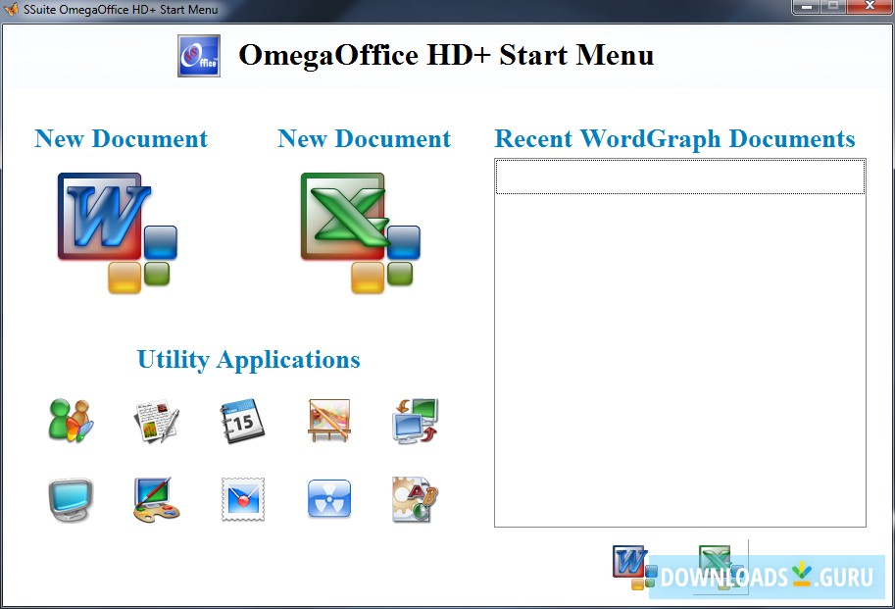Open the AB gear document utility
This screenshot has width=895, height=609.
point(415,499)
